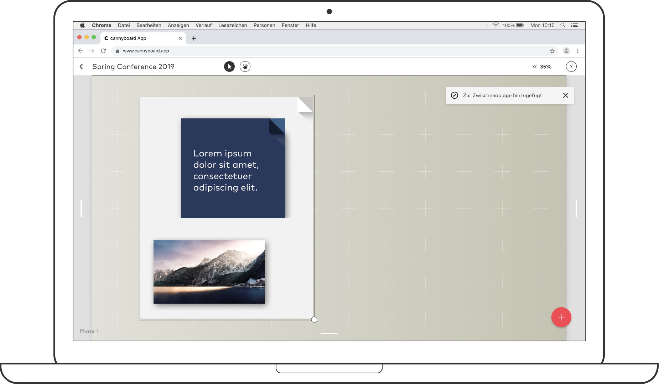This screenshot has width=659, height=384.
Task: Open Chrome three-dot menu
Action: pos(578,51)
